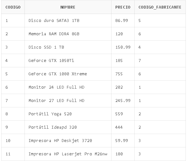
Task: Click the Portátil Ideapd 320 cell
Action: pos(68,127)
